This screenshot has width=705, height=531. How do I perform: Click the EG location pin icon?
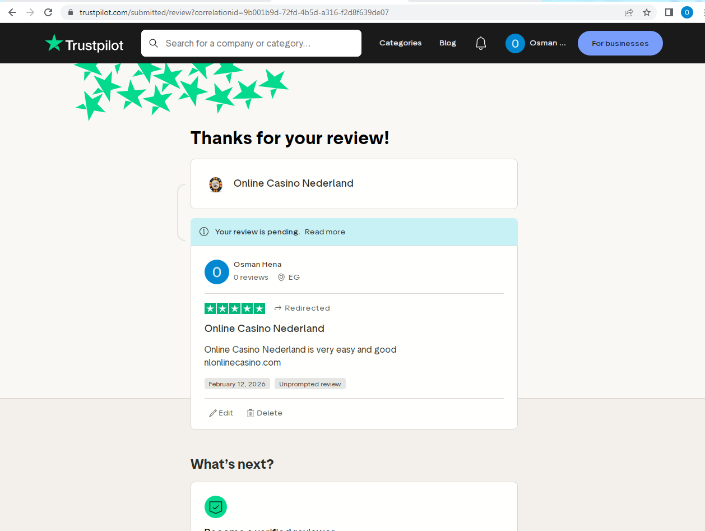pos(281,277)
